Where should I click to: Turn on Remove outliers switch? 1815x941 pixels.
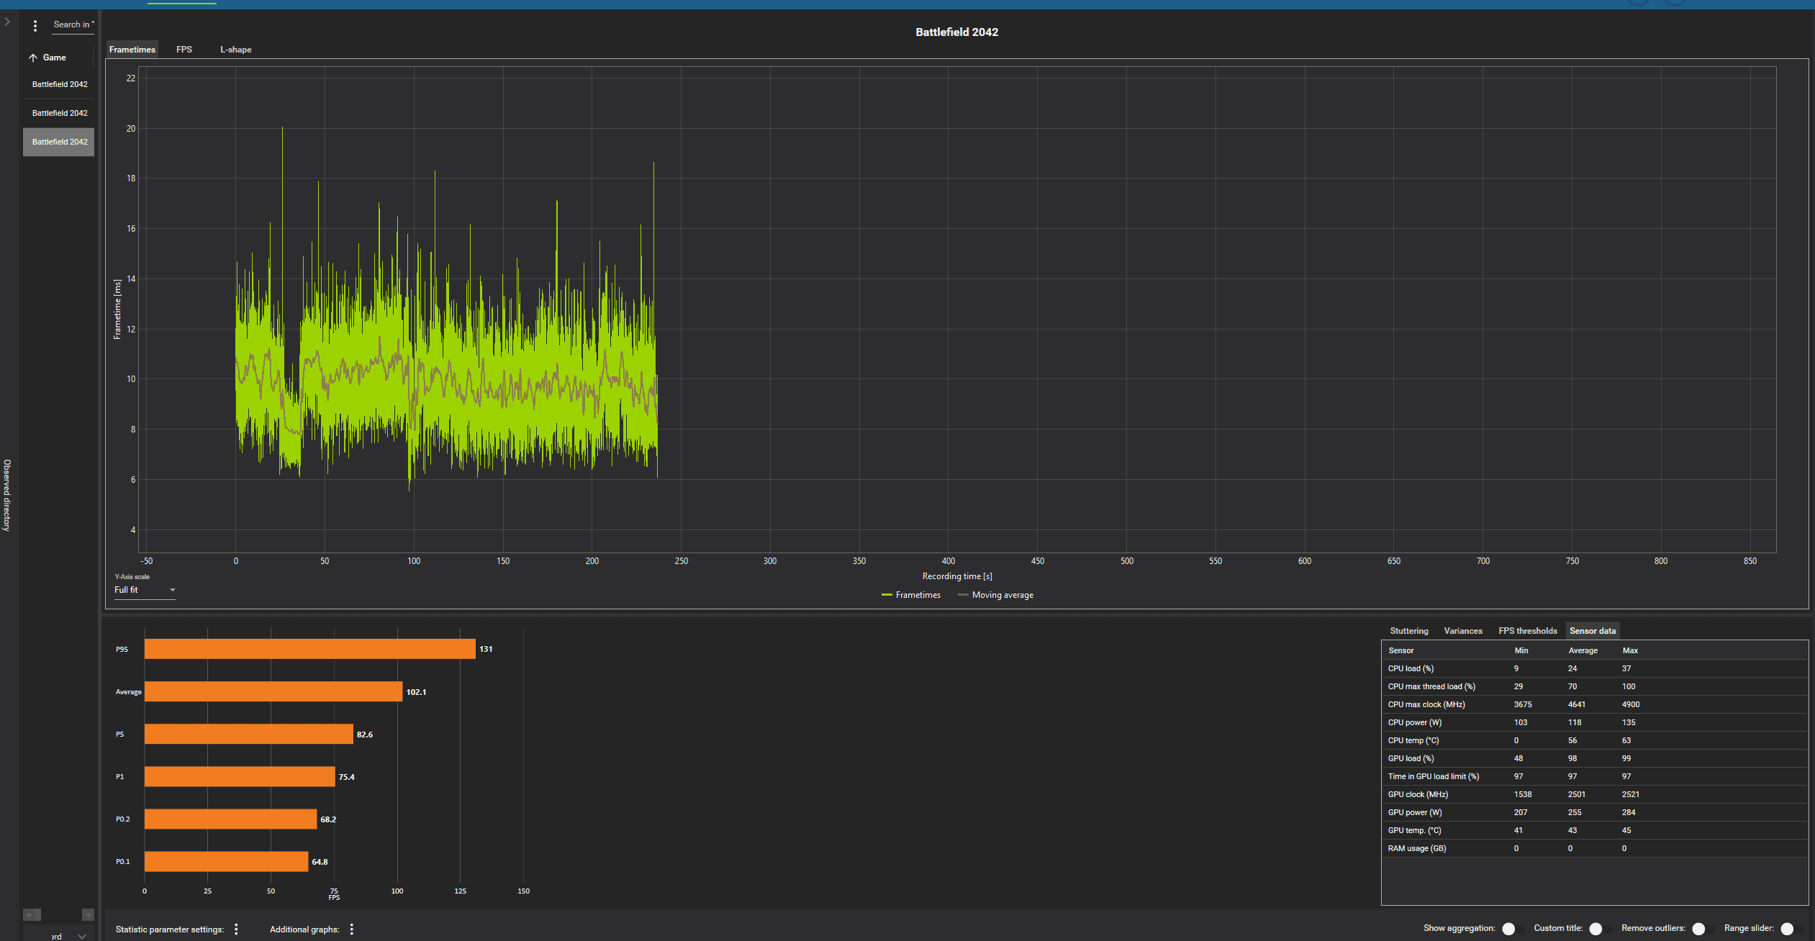[x=1702, y=929]
